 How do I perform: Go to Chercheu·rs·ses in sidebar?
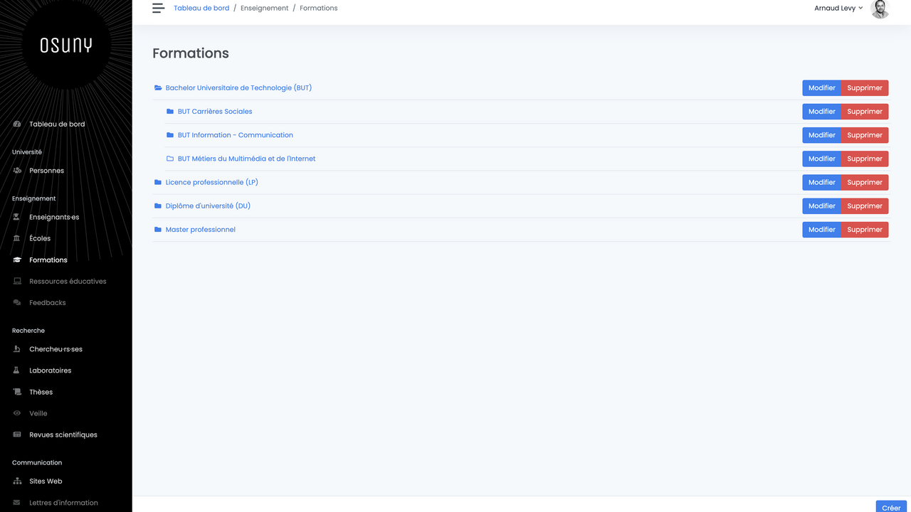[x=56, y=349]
